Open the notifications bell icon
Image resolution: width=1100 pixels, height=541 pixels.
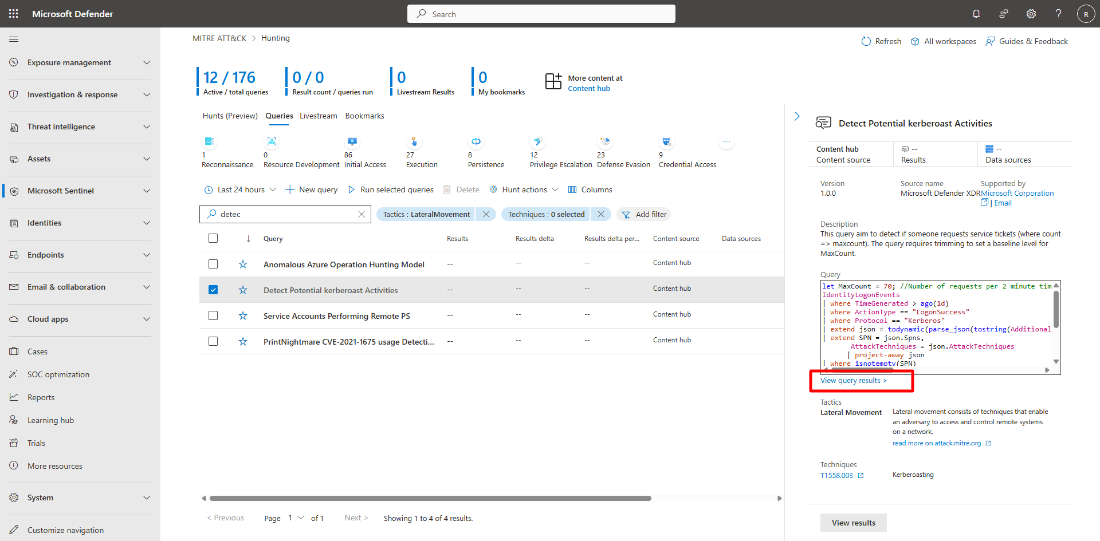[x=976, y=14]
